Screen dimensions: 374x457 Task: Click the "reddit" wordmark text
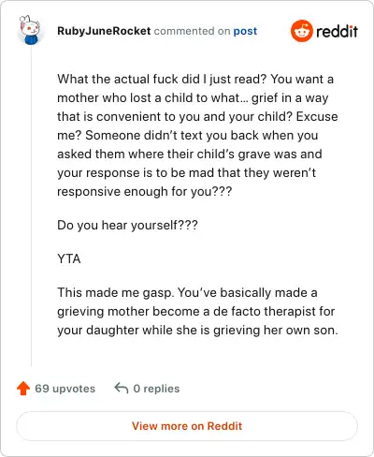click(x=337, y=31)
